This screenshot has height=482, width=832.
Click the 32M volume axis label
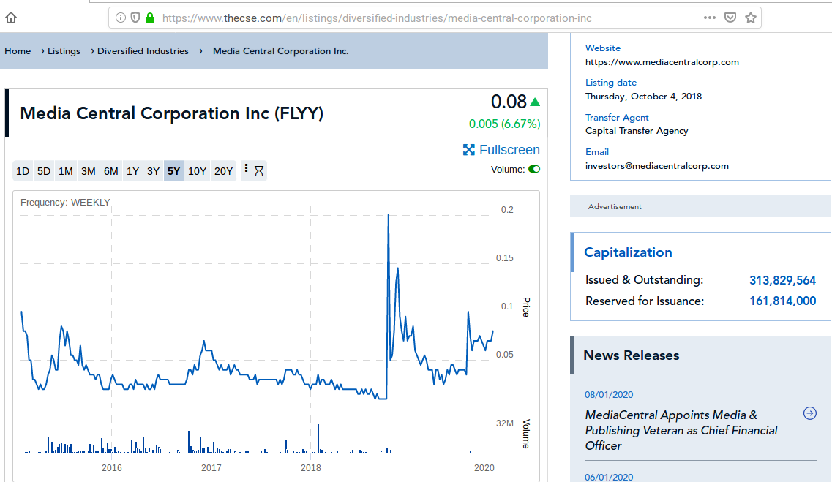pyautogui.click(x=505, y=423)
